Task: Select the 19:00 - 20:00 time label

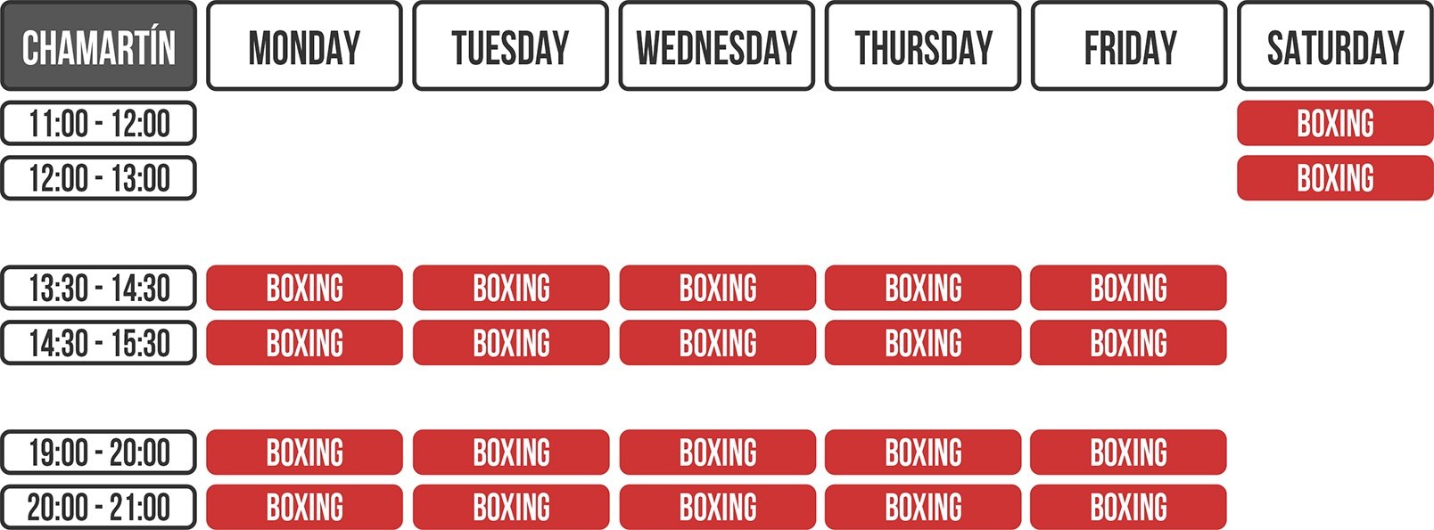Action: point(98,453)
